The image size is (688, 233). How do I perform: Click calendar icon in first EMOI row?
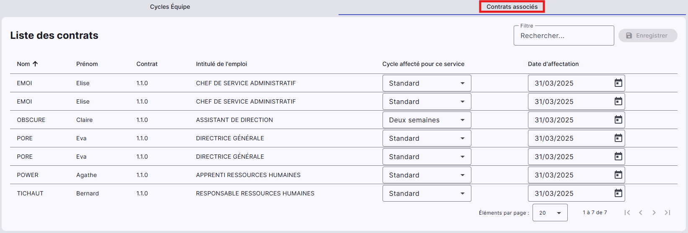(618, 83)
